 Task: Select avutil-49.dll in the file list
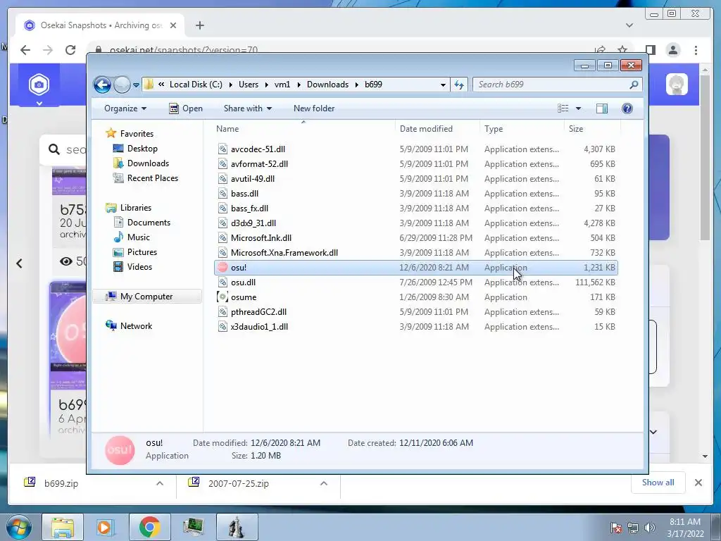click(x=253, y=178)
